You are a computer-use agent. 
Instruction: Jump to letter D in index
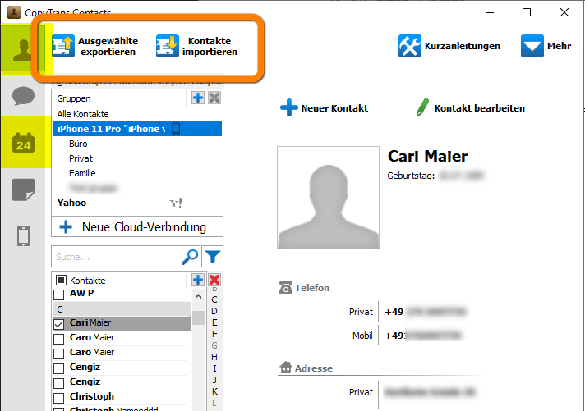(x=214, y=311)
